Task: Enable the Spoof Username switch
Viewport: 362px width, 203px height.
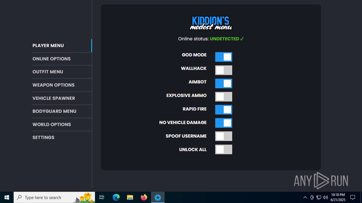Action: 223,136
